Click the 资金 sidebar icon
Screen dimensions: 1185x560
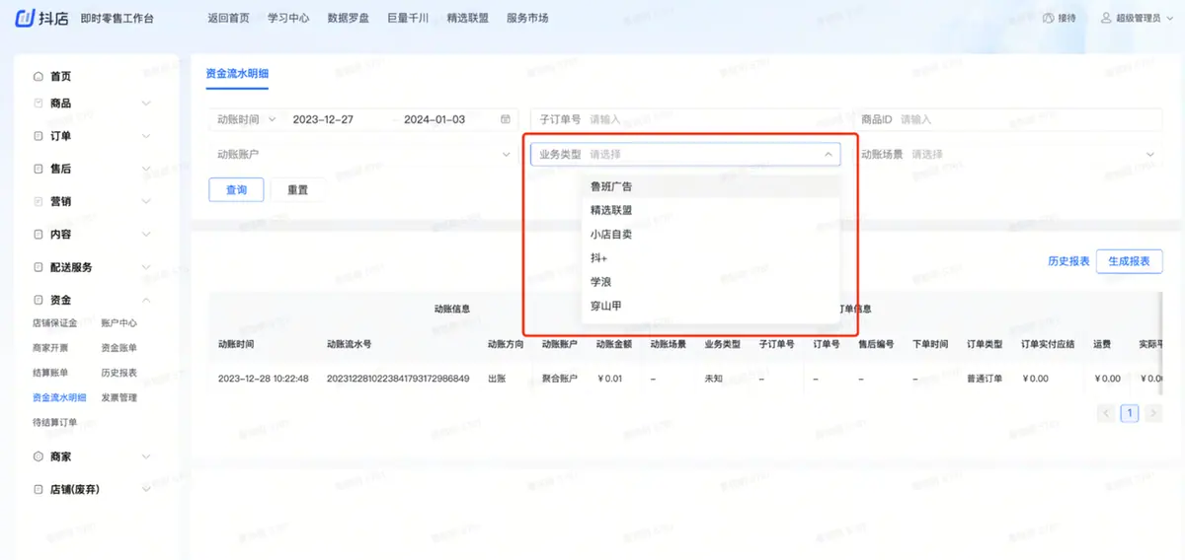pyautogui.click(x=39, y=300)
